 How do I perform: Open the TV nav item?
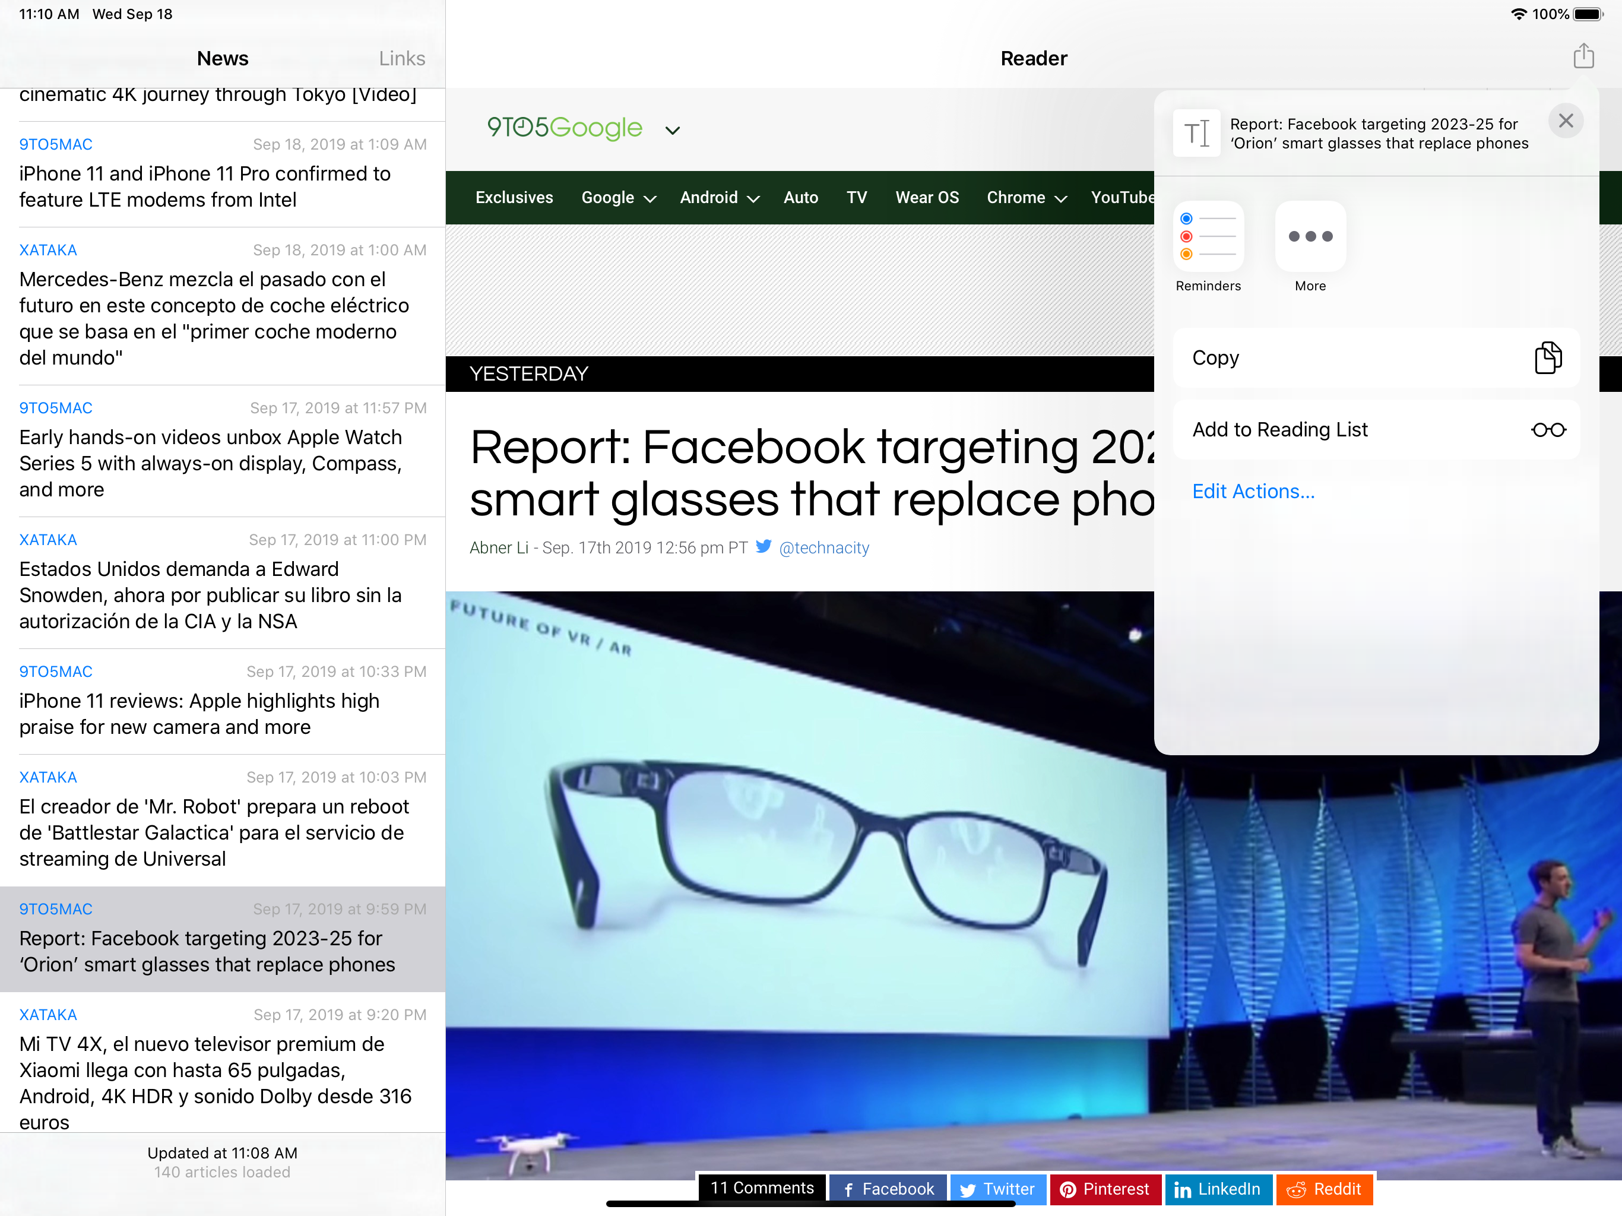tap(857, 197)
